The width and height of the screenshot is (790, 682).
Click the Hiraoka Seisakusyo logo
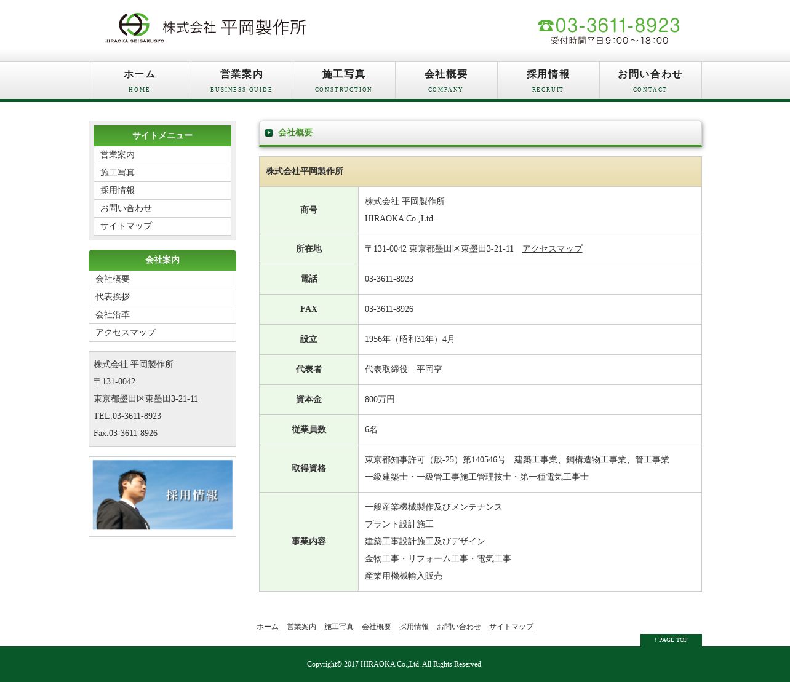point(134,28)
